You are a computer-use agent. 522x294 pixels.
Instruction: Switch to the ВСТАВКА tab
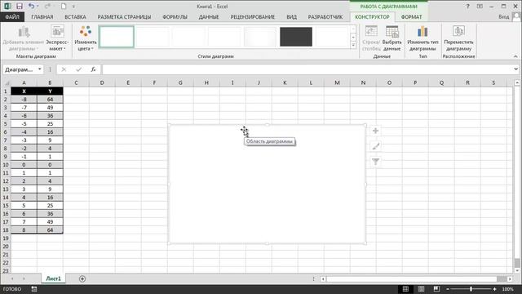coord(75,17)
